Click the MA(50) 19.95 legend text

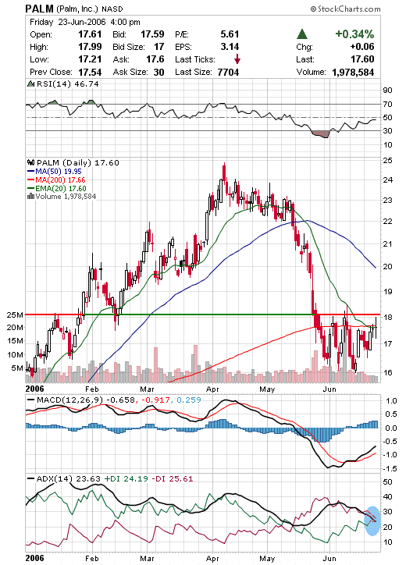[x=59, y=172]
